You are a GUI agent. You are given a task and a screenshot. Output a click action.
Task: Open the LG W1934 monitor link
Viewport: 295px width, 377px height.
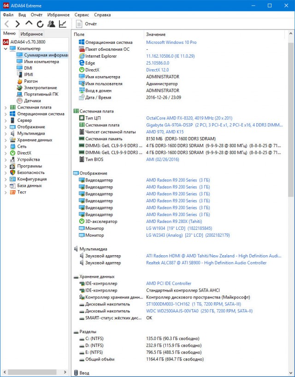pos(179,228)
